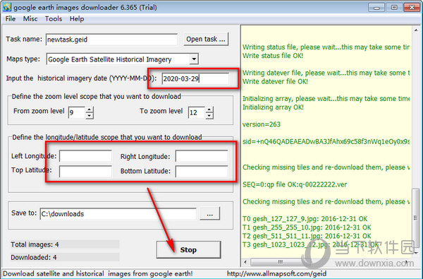Click the Total images: 4 text

tap(35, 244)
